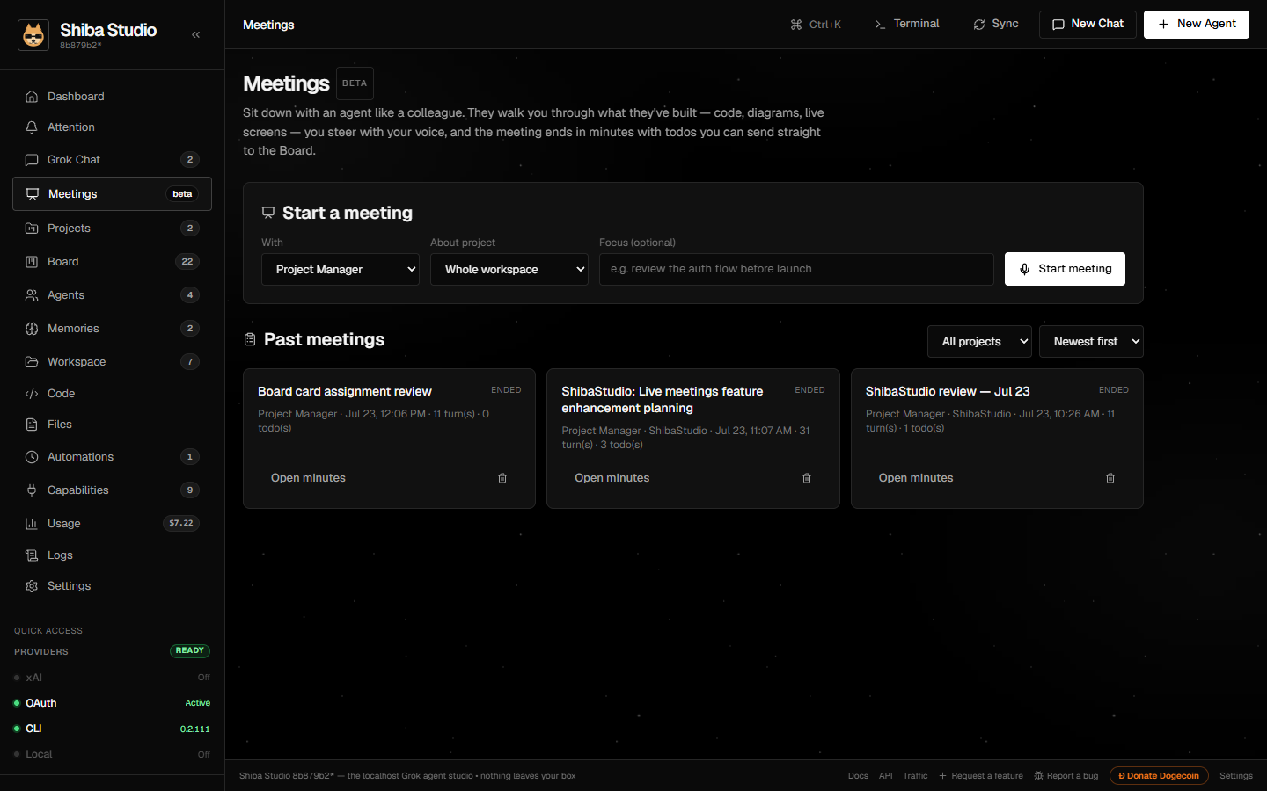Screen dimensions: 1267x791
Task: Click the Terminal prompt icon
Action: [x=881, y=25]
